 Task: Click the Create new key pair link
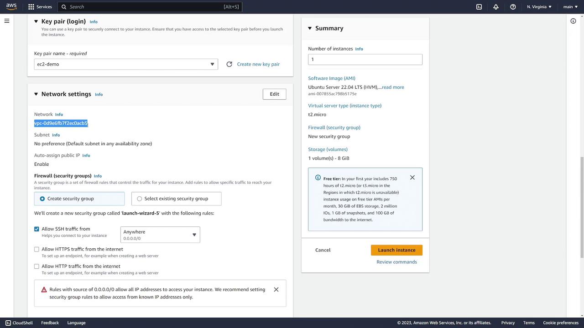point(258,64)
